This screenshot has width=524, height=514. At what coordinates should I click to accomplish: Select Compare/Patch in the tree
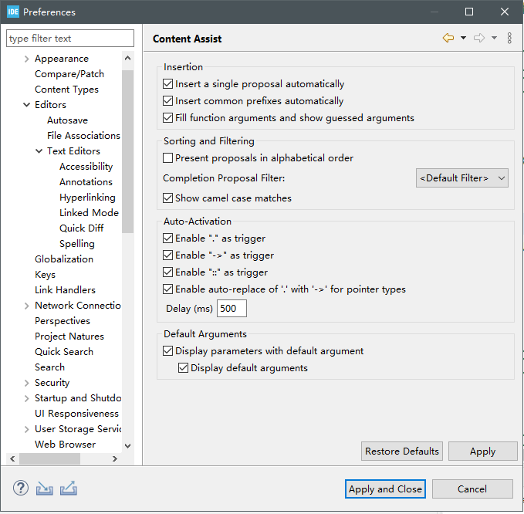pos(69,74)
